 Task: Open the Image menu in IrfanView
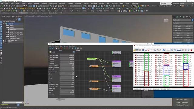pyautogui.click(x=141, y=48)
